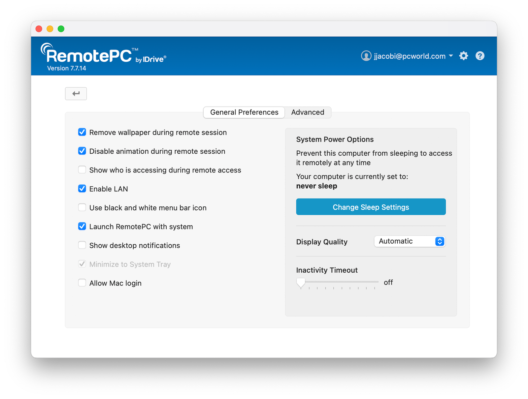Open the Display Quality dropdown
This screenshot has height=399, width=528.
409,241
